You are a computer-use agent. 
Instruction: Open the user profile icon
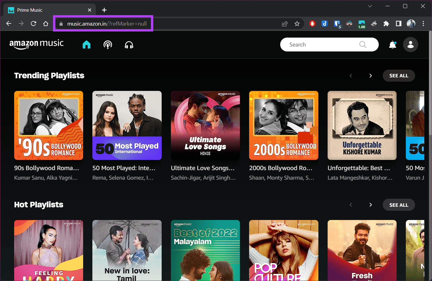pyautogui.click(x=410, y=45)
